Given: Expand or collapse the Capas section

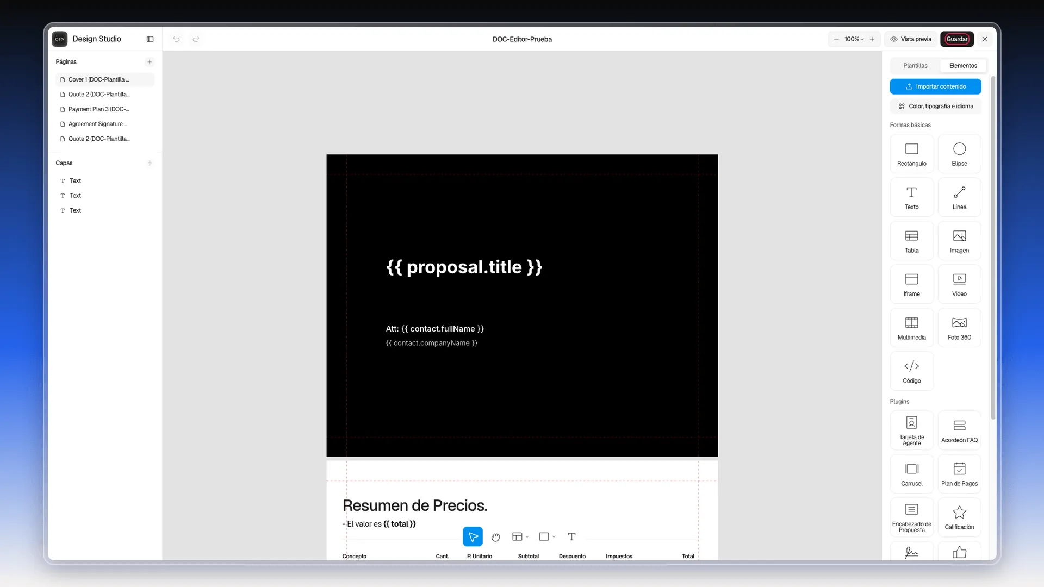Looking at the screenshot, I should click(x=150, y=163).
